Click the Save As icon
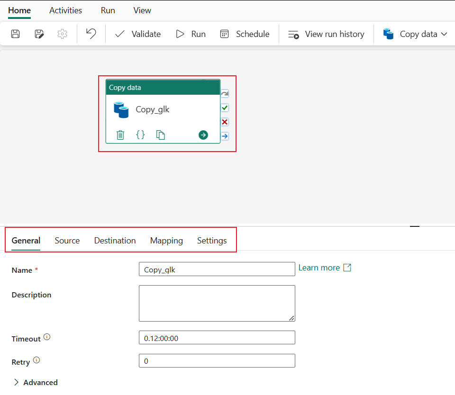The image size is (455, 395). click(39, 34)
